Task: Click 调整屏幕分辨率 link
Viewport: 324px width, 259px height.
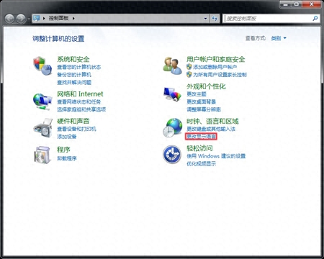Action: (x=204, y=109)
